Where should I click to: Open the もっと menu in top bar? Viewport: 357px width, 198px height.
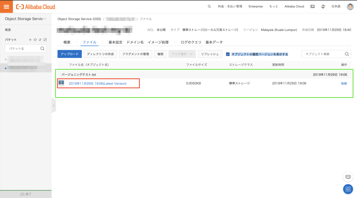[x=274, y=6]
